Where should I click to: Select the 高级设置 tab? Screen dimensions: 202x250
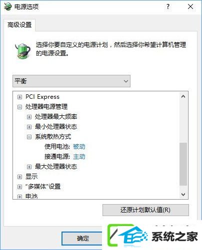coord(19,25)
